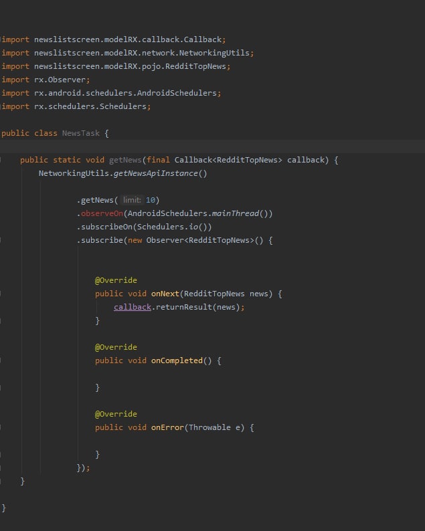Click the closing }); of subscribe call
425x531 pixels.
pyautogui.click(x=83, y=467)
